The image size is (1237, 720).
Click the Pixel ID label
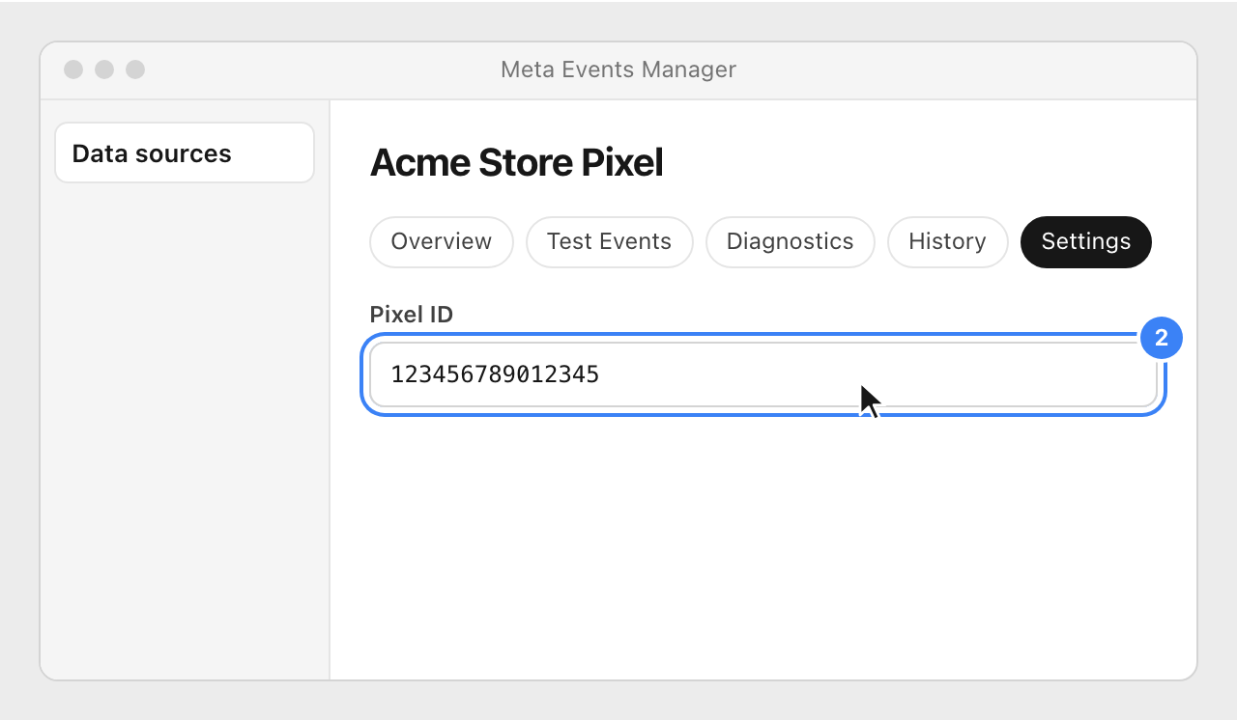pyautogui.click(x=412, y=314)
